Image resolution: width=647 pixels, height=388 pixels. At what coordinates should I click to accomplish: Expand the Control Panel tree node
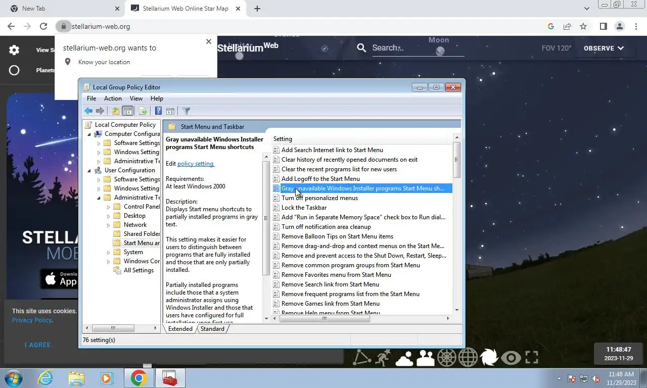(108, 207)
